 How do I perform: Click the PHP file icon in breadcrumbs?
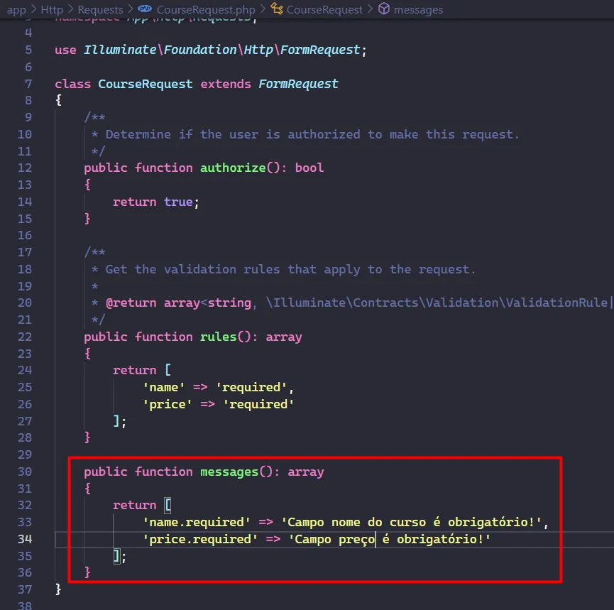click(144, 10)
